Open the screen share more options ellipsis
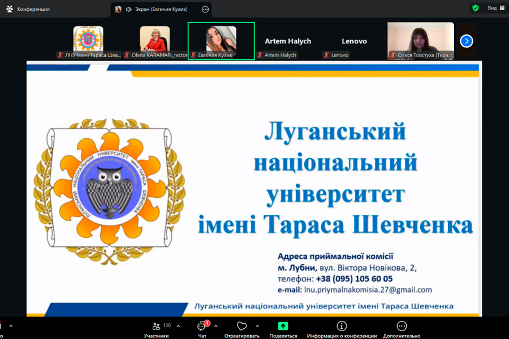The width and height of the screenshot is (509, 339). (205, 10)
